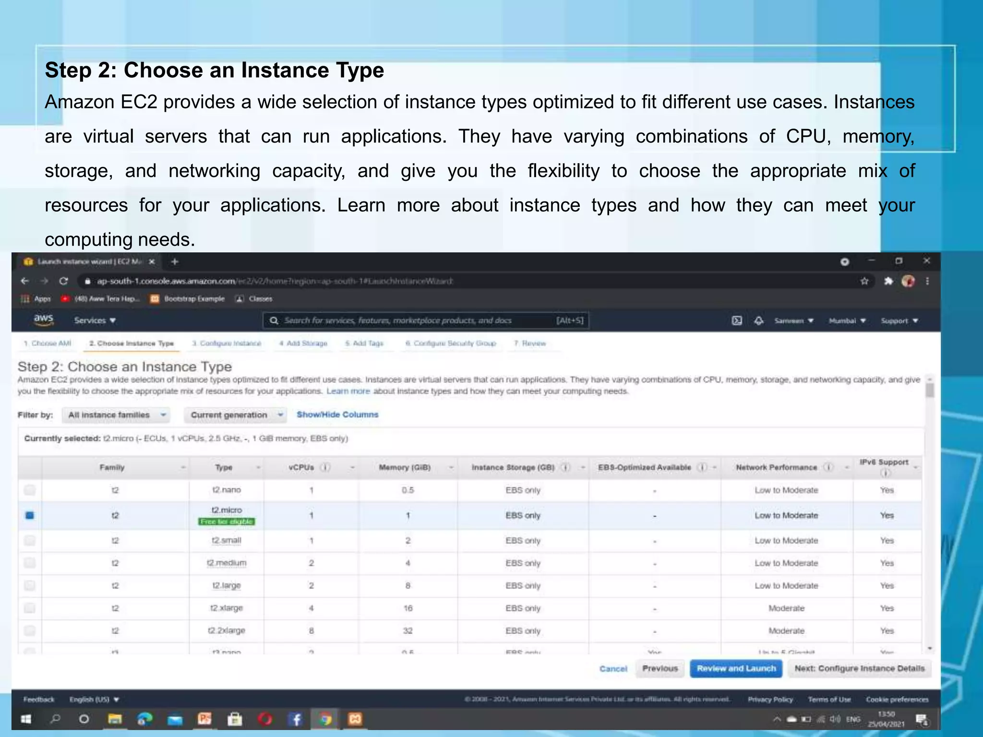
Task: Open the Facebook taskbar icon
Action: [x=296, y=719]
